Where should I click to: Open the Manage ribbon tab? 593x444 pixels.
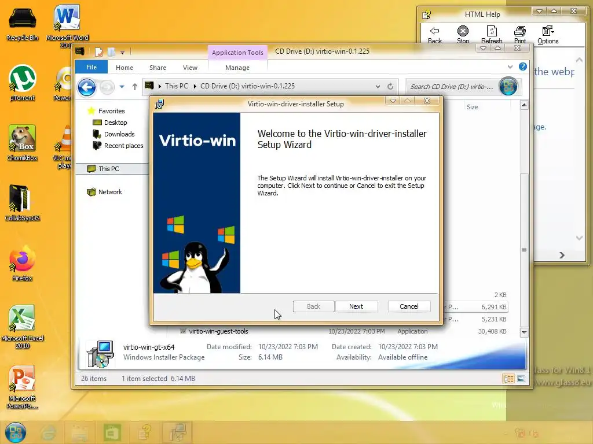(x=237, y=68)
